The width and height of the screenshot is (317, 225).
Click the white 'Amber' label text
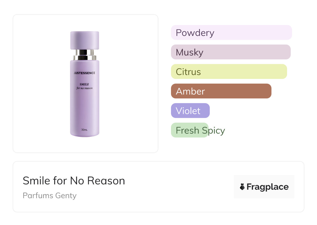click(x=190, y=91)
